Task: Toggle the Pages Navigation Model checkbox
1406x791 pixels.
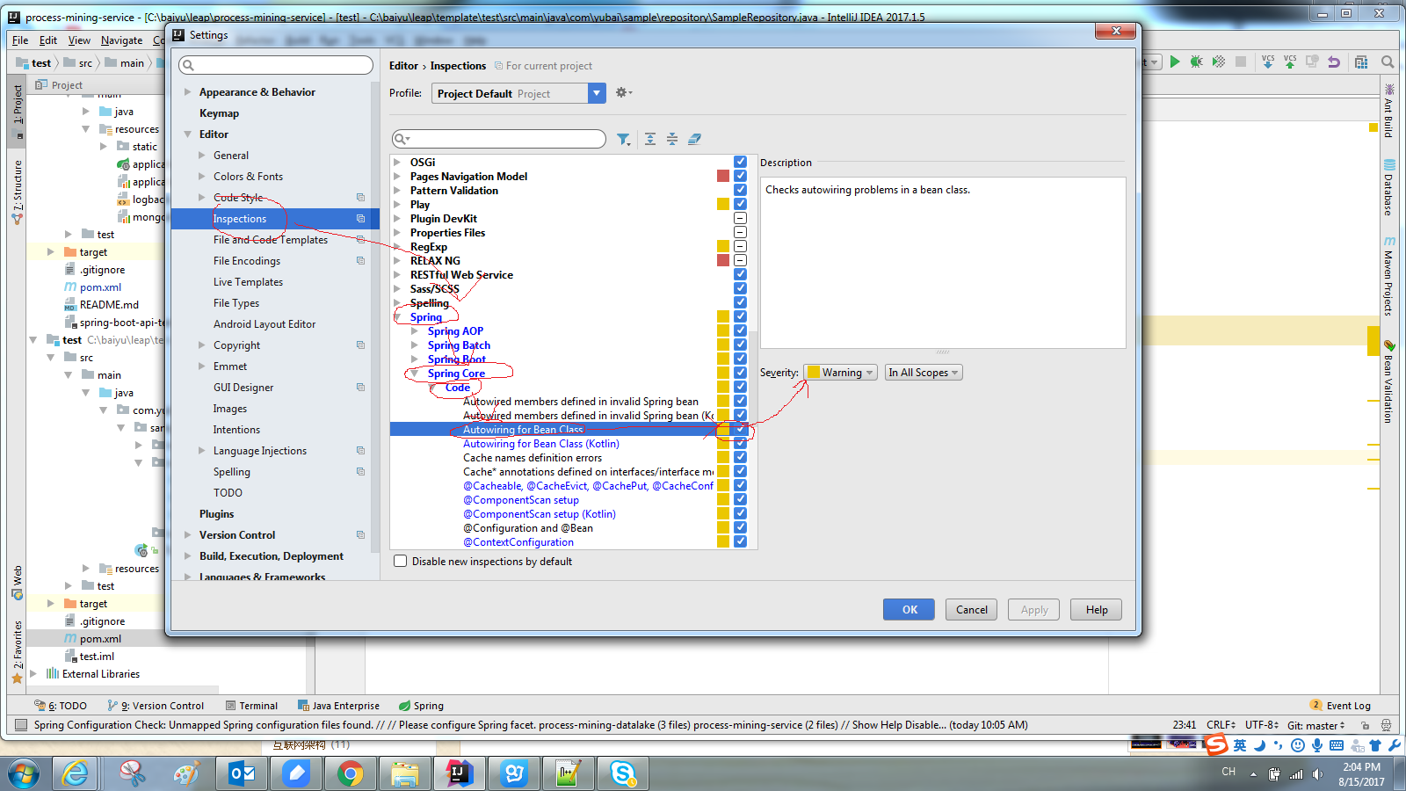Action: 740,176
